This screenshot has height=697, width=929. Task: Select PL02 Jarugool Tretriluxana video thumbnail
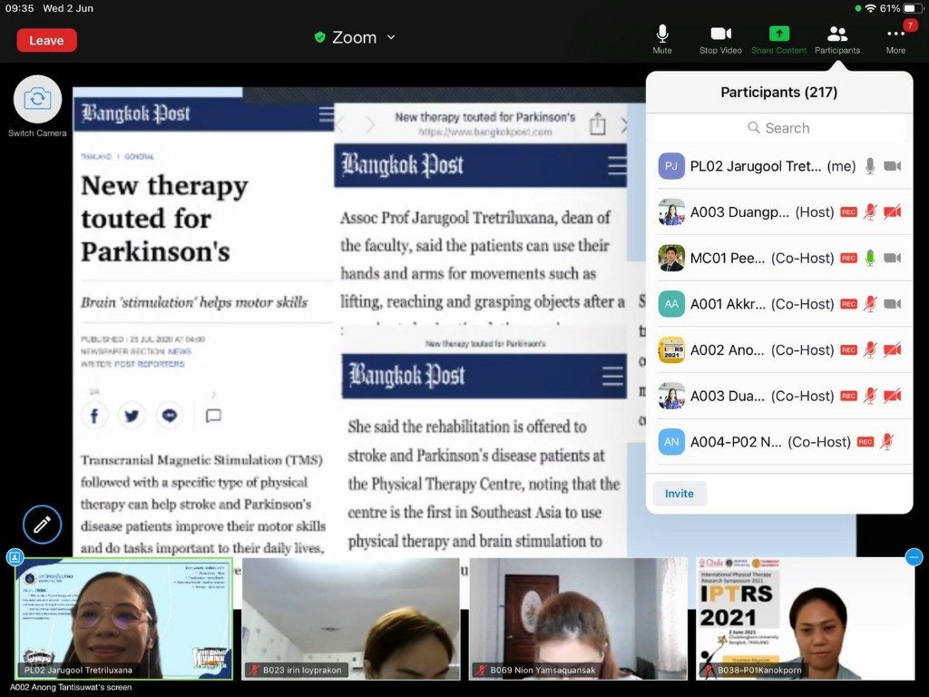[123, 618]
